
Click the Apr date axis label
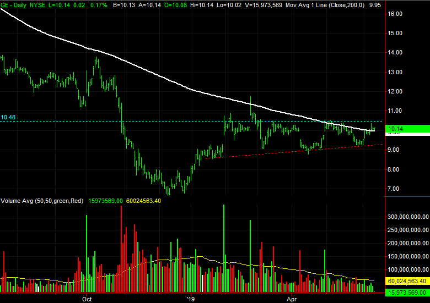click(292, 299)
